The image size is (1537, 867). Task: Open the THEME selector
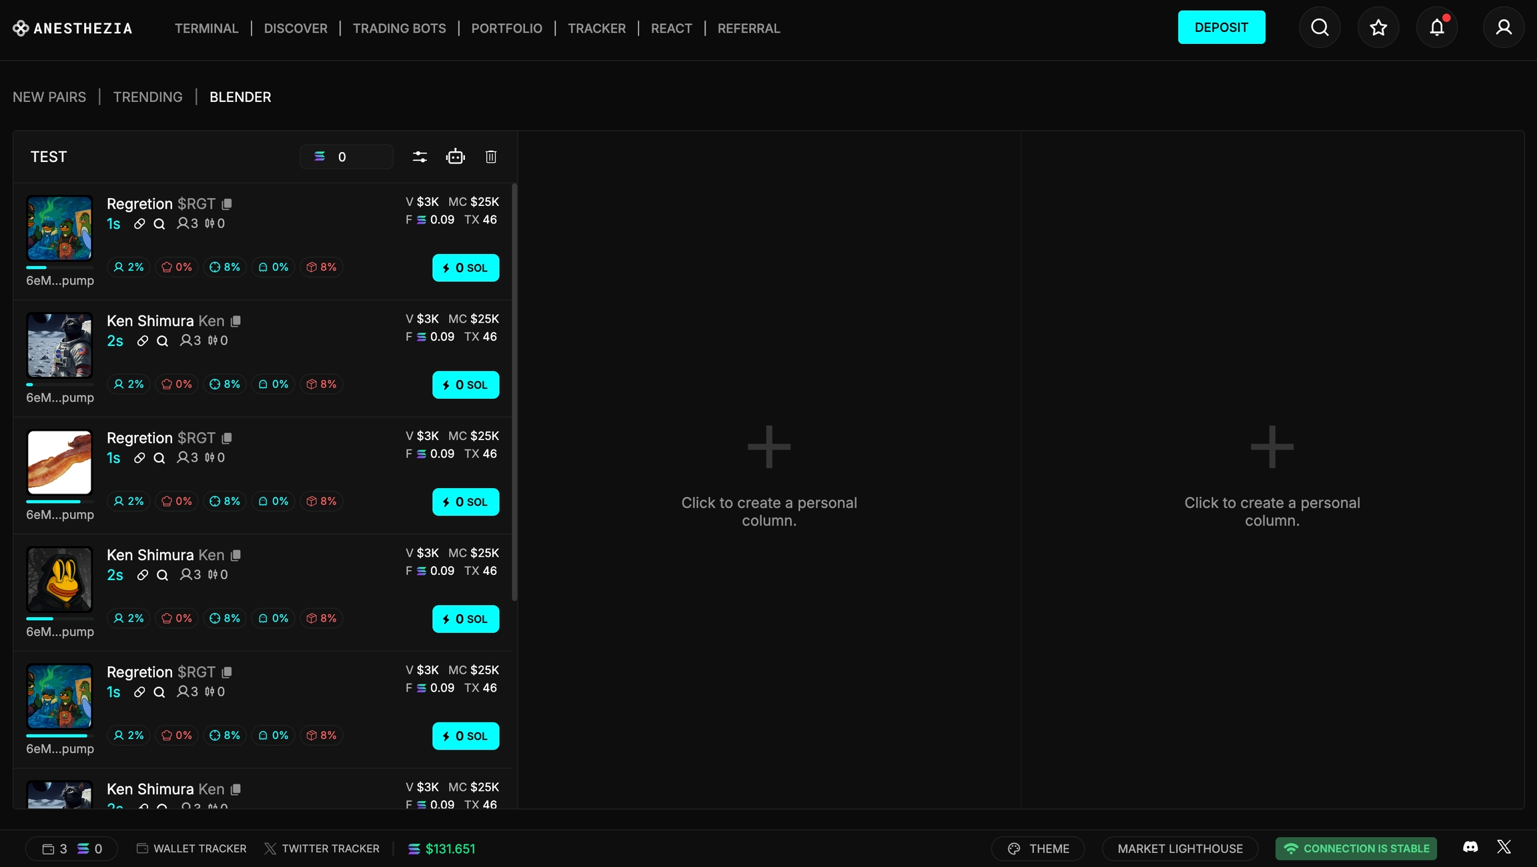tap(1038, 848)
